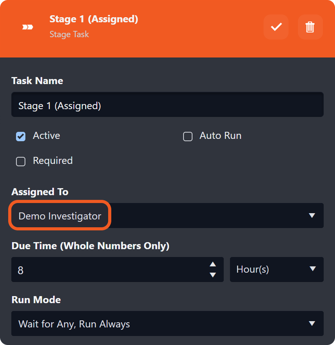Click the Stage 1 (Assigned) header title
This screenshot has width=335, height=345.
[x=93, y=19]
